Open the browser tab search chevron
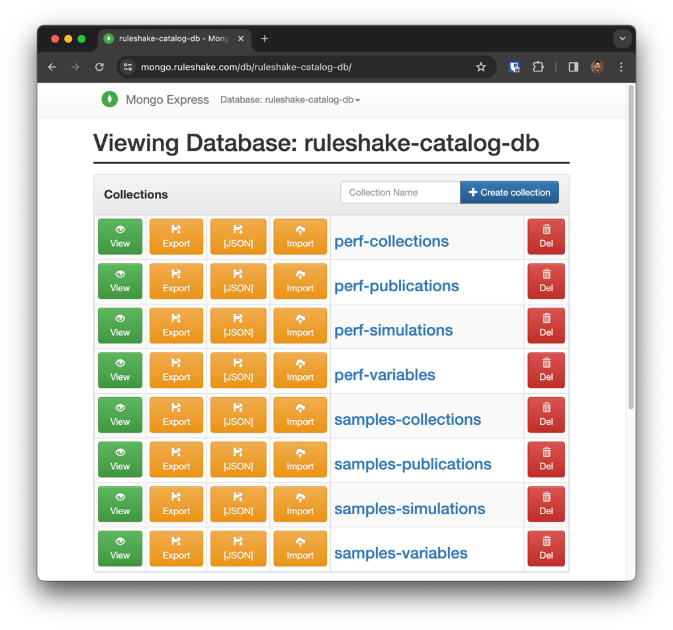The height and width of the screenshot is (630, 673). point(622,38)
